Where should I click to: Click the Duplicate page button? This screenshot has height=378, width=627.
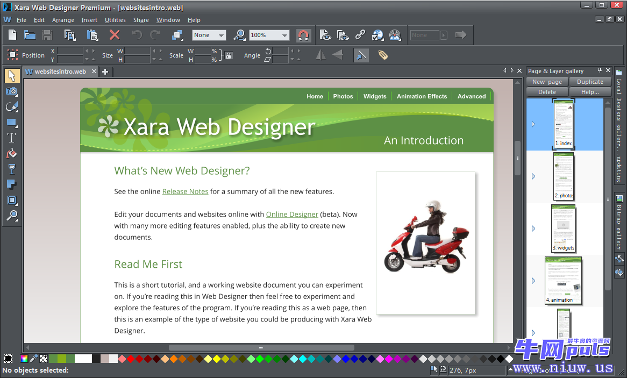pos(590,82)
